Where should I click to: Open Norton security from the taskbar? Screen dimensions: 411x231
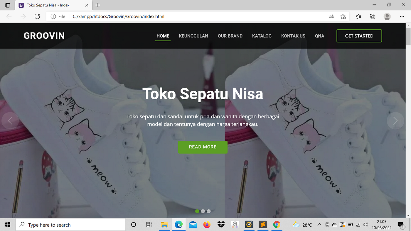(249, 225)
